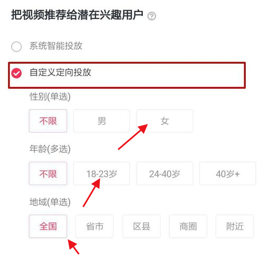The height and width of the screenshot is (258, 275).
Task: Select region 附近 option
Action: [235, 226]
